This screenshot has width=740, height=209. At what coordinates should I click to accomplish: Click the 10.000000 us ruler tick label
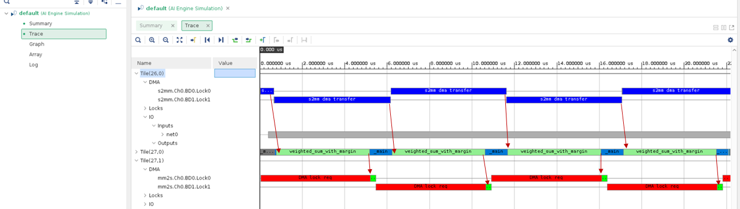click(491, 63)
